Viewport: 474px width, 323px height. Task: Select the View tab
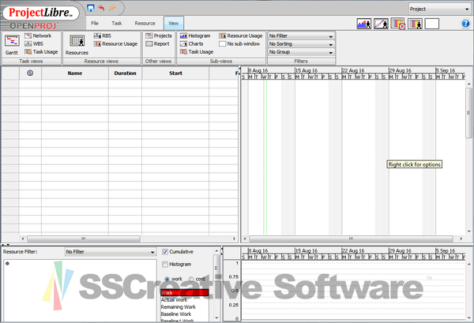(x=174, y=23)
